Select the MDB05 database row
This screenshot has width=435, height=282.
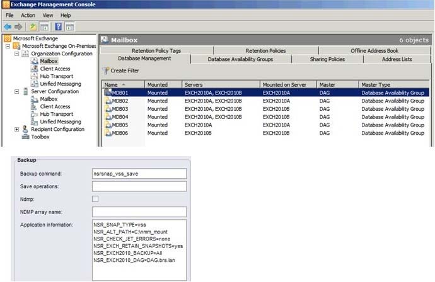265,125
